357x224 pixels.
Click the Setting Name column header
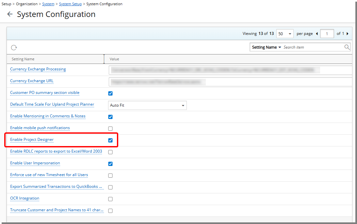click(x=23, y=59)
